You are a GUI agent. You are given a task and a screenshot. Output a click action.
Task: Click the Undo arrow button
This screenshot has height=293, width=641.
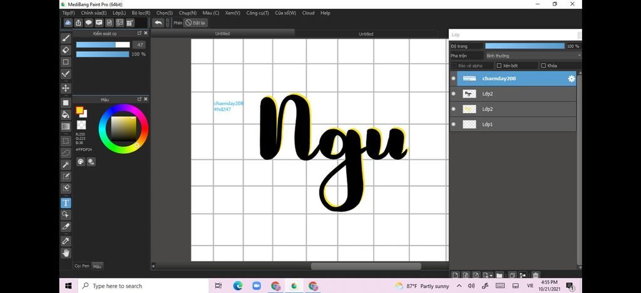[x=158, y=23]
